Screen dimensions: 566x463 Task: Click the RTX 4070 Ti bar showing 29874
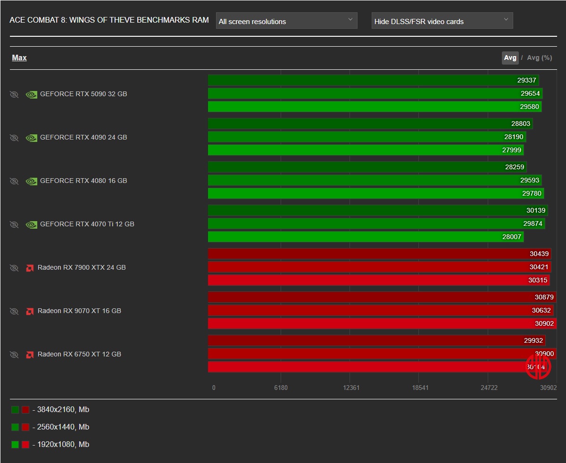point(376,223)
